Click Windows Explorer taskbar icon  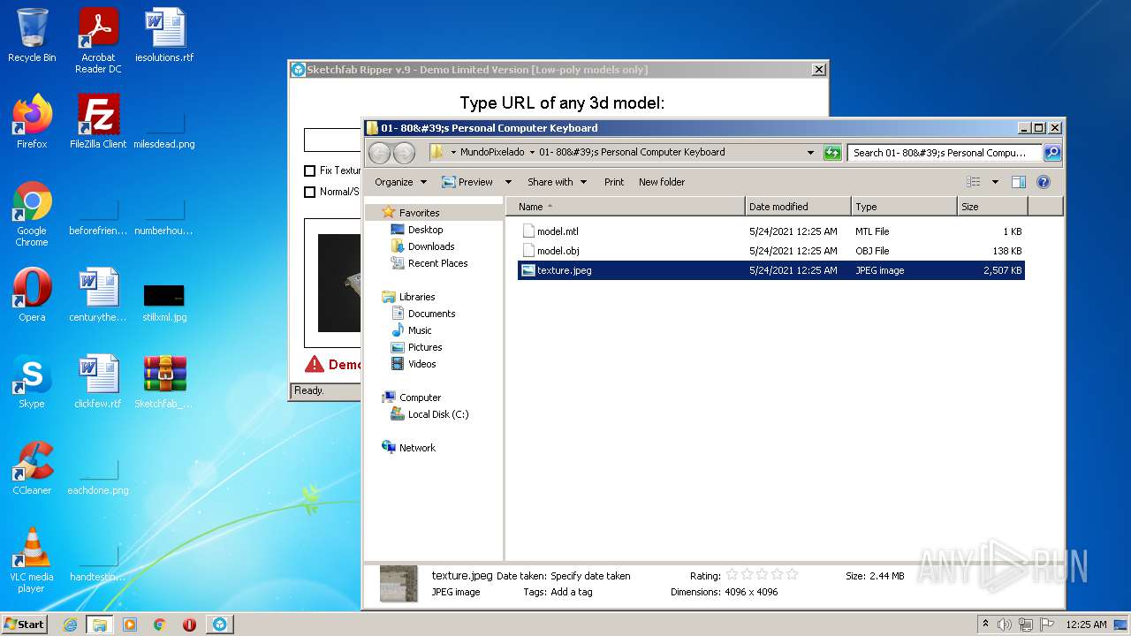tap(99, 625)
